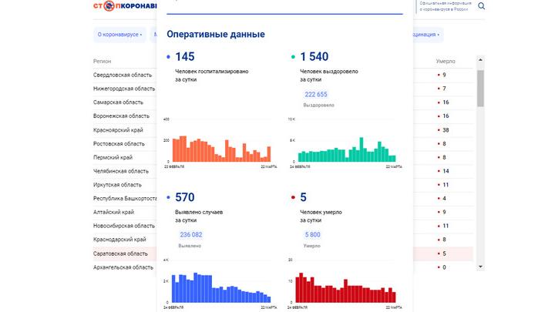The image size is (555, 312).
Task: Click the 222 655 recovered total badge
Action: (x=316, y=95)
